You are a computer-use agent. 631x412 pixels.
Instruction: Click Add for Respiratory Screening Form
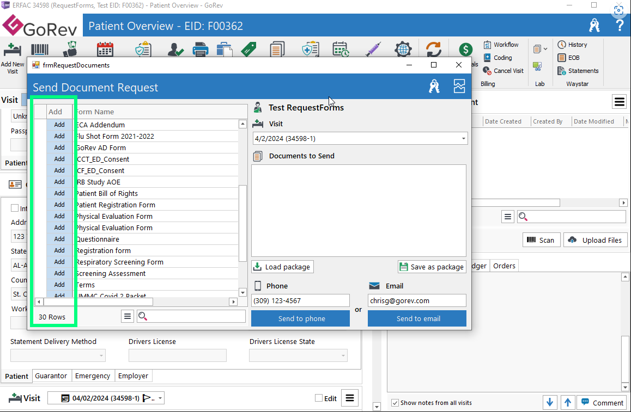click(59, 262)
